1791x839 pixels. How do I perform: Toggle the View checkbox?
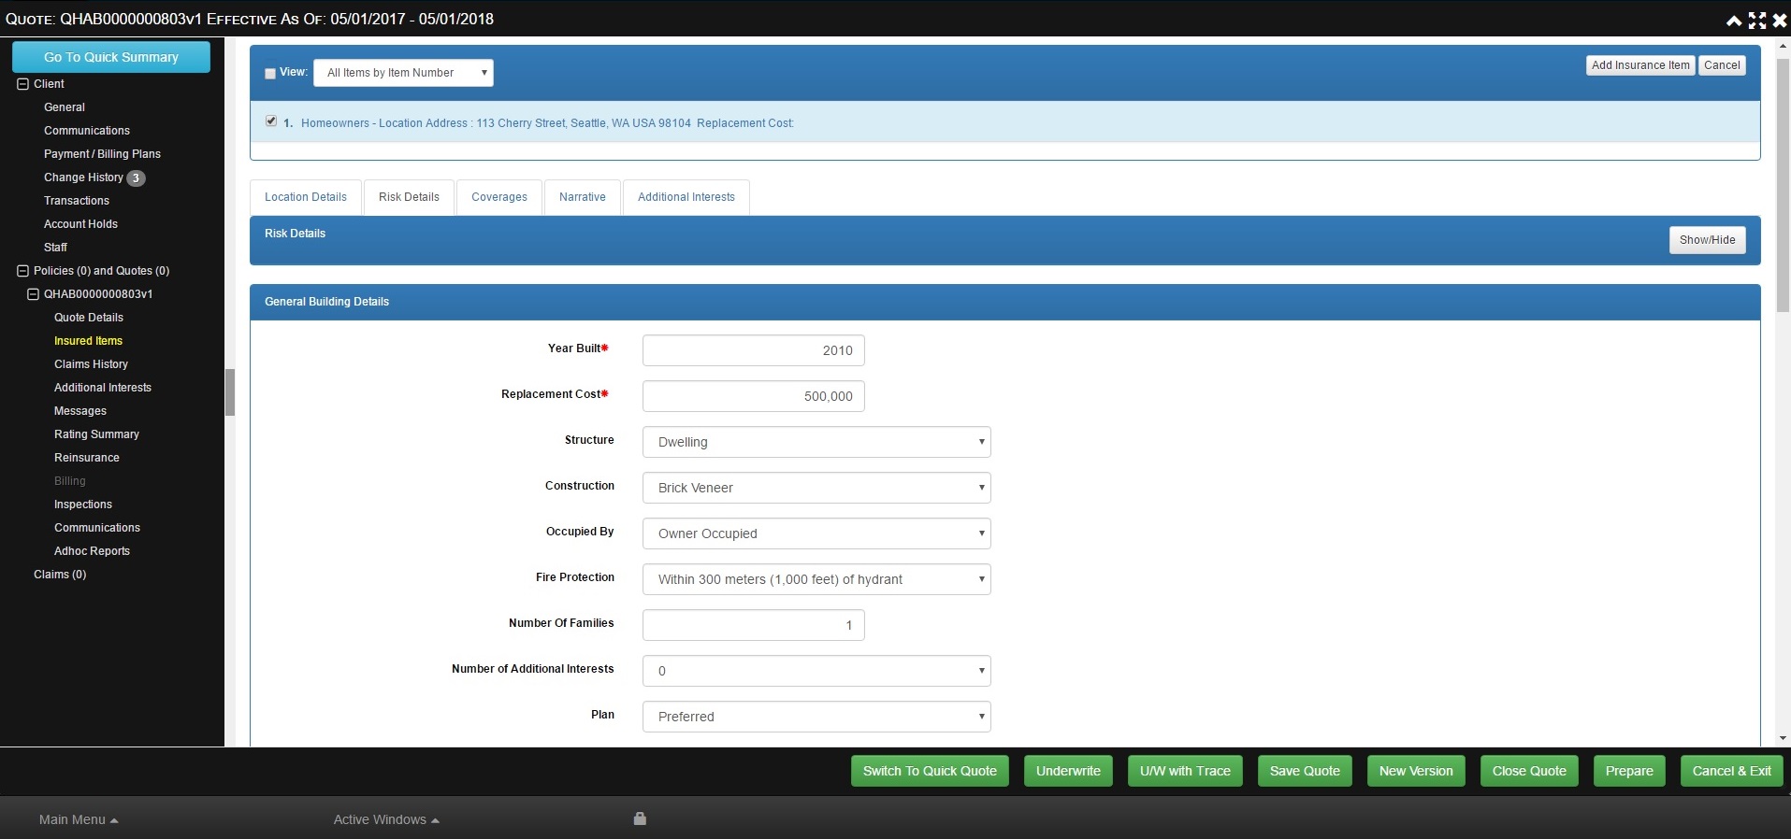(270, 74)
